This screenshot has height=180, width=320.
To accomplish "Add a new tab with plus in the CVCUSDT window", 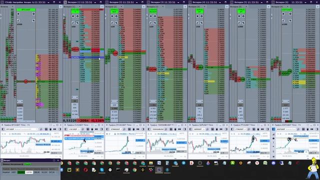I will [x=102, y=6].
